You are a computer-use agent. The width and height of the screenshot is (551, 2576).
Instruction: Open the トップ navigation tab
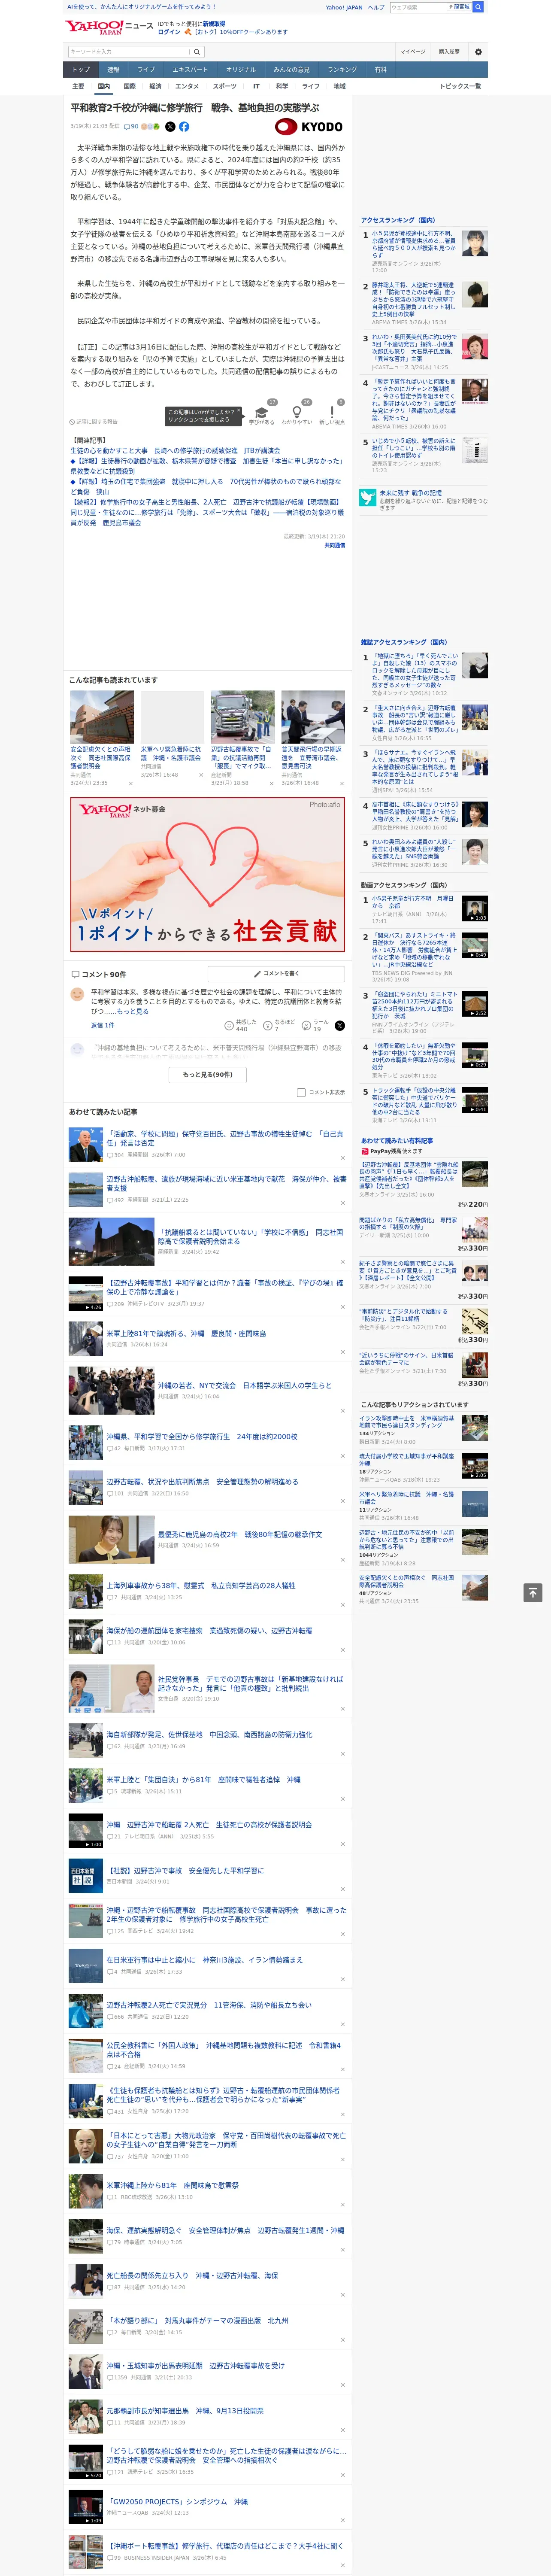tap(81, 70)
